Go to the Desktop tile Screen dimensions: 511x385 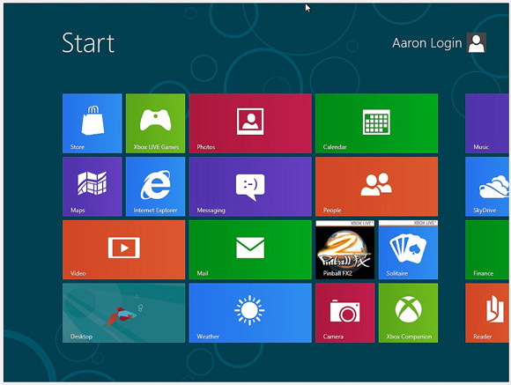click(x=124, y=313)
